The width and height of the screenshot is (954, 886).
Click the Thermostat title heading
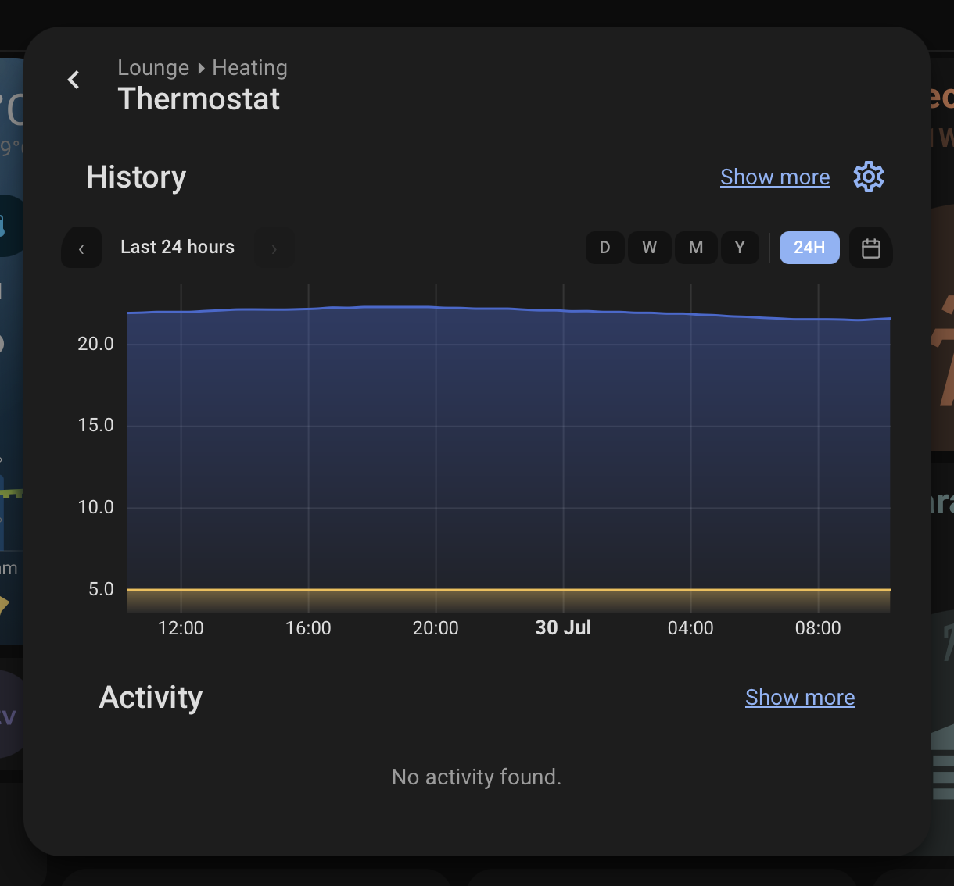[x=199, y=99]
